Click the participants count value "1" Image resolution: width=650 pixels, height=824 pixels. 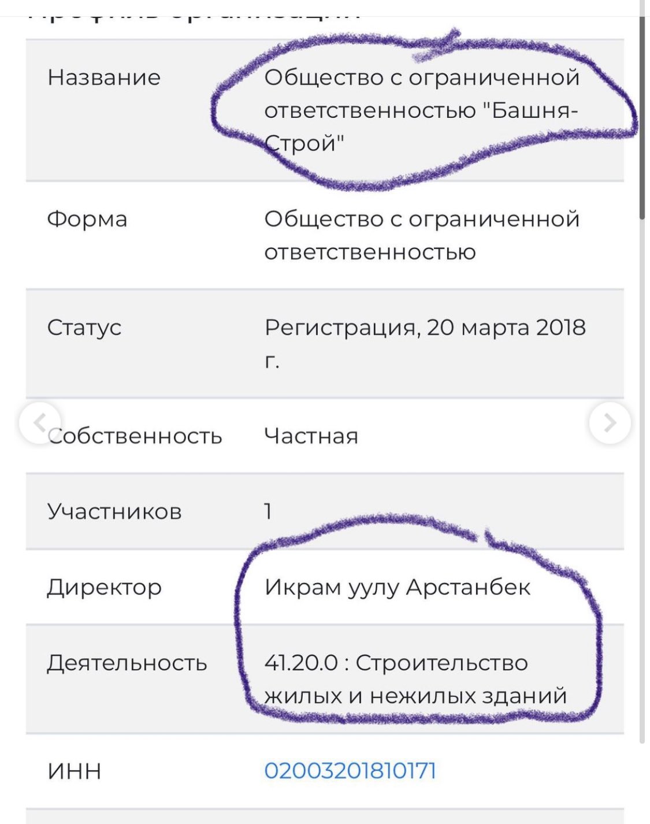(x=268, y=511)
